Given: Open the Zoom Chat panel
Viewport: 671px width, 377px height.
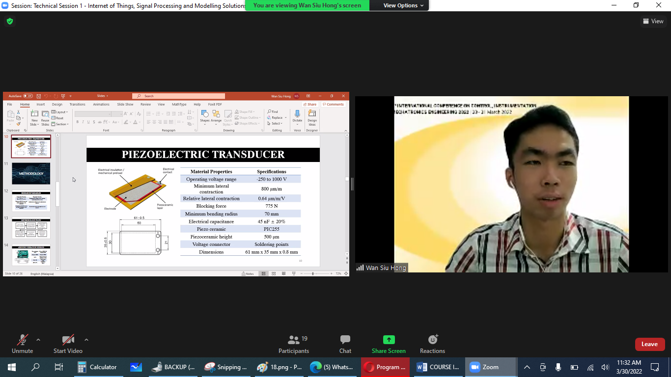Looking at the screenshot, I should [x=345, y=344].
